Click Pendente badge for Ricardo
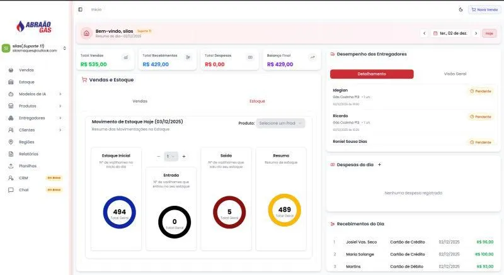 [481, 117]
